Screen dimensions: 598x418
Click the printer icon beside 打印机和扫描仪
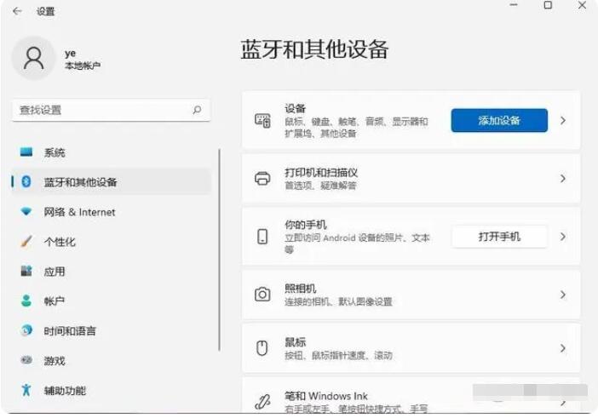(x=262, y=179)
